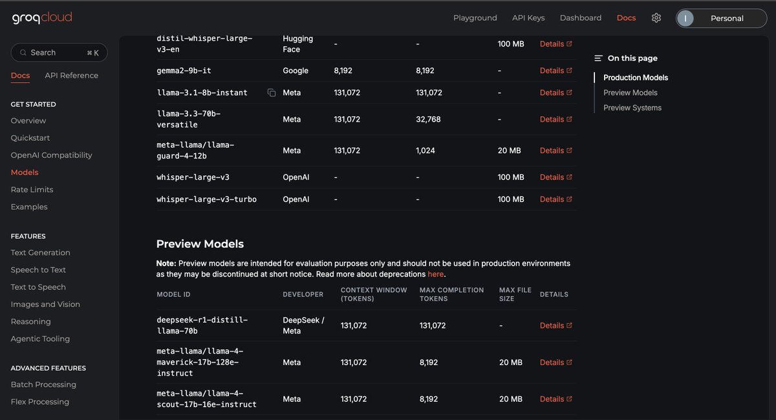The width and height of the screenshot is (776, 420).
Task: Switch to the API Reference tab
Action: click(72, 76)
